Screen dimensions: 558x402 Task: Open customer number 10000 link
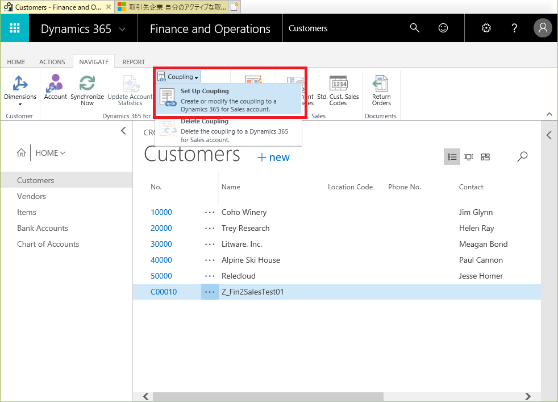[x=161, y=212]
